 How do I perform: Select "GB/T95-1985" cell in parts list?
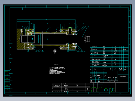96,63
